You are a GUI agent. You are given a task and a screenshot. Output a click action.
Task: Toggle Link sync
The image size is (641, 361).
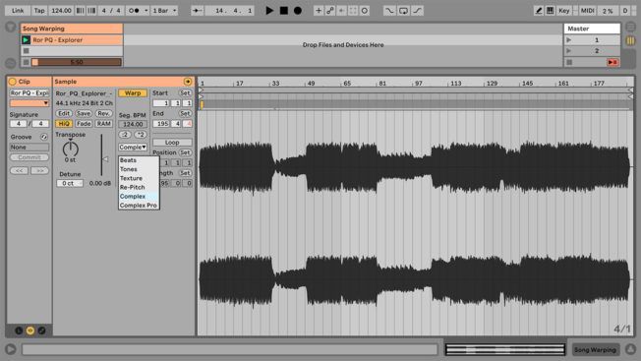18,11
